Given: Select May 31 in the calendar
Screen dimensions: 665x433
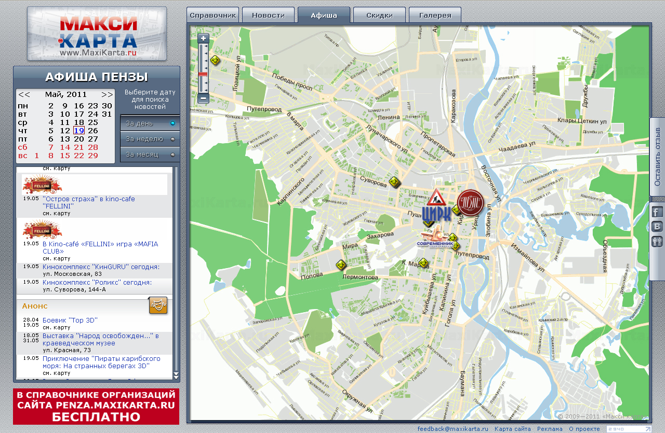Looking at the screenshot, I should click(107, 114).
